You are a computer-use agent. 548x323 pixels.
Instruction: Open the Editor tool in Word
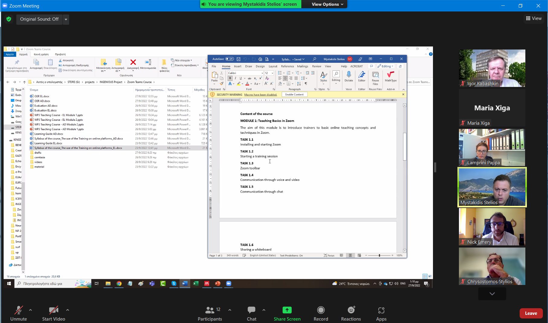(362, 76)
